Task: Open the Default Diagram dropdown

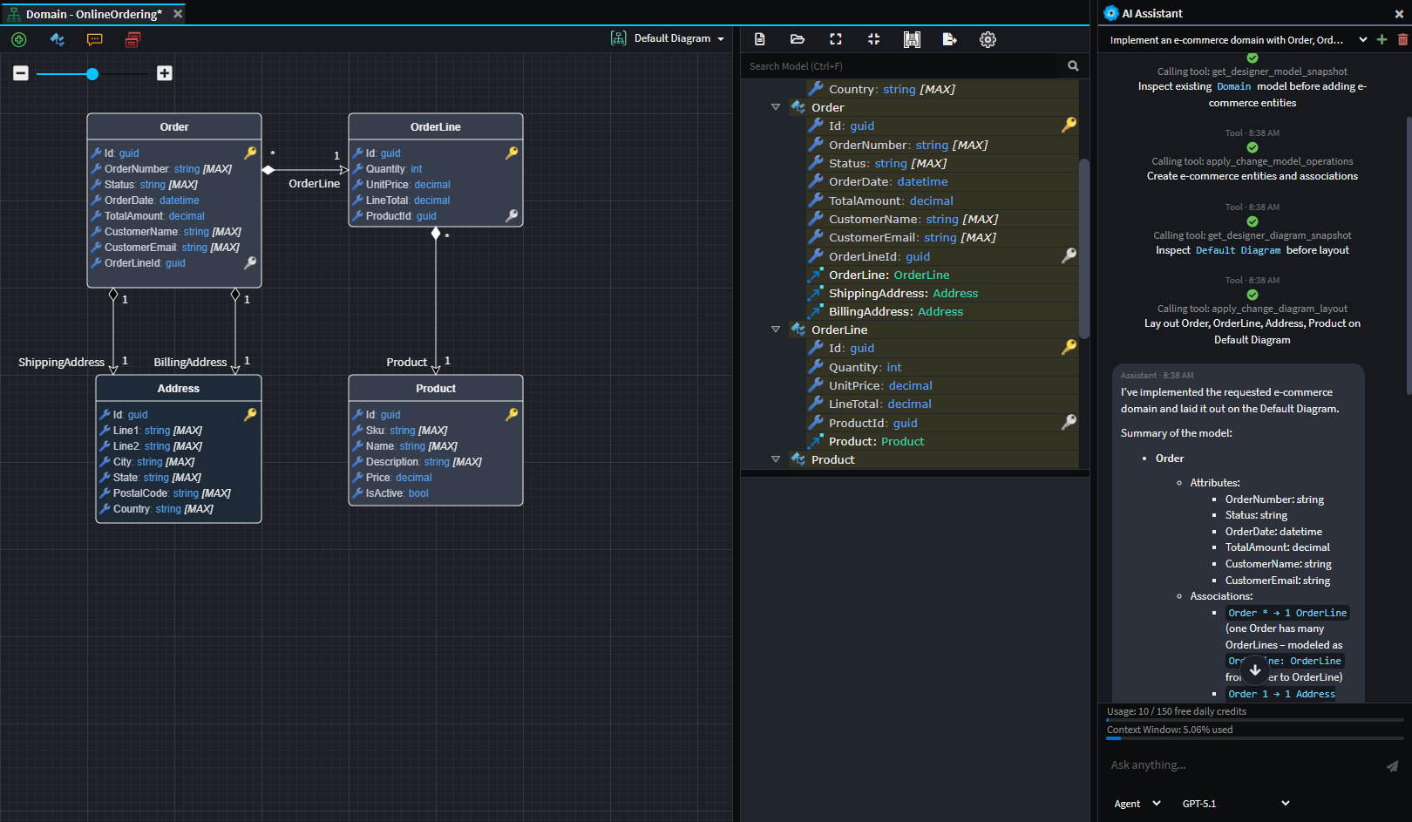Action: (x=669, y=38)
